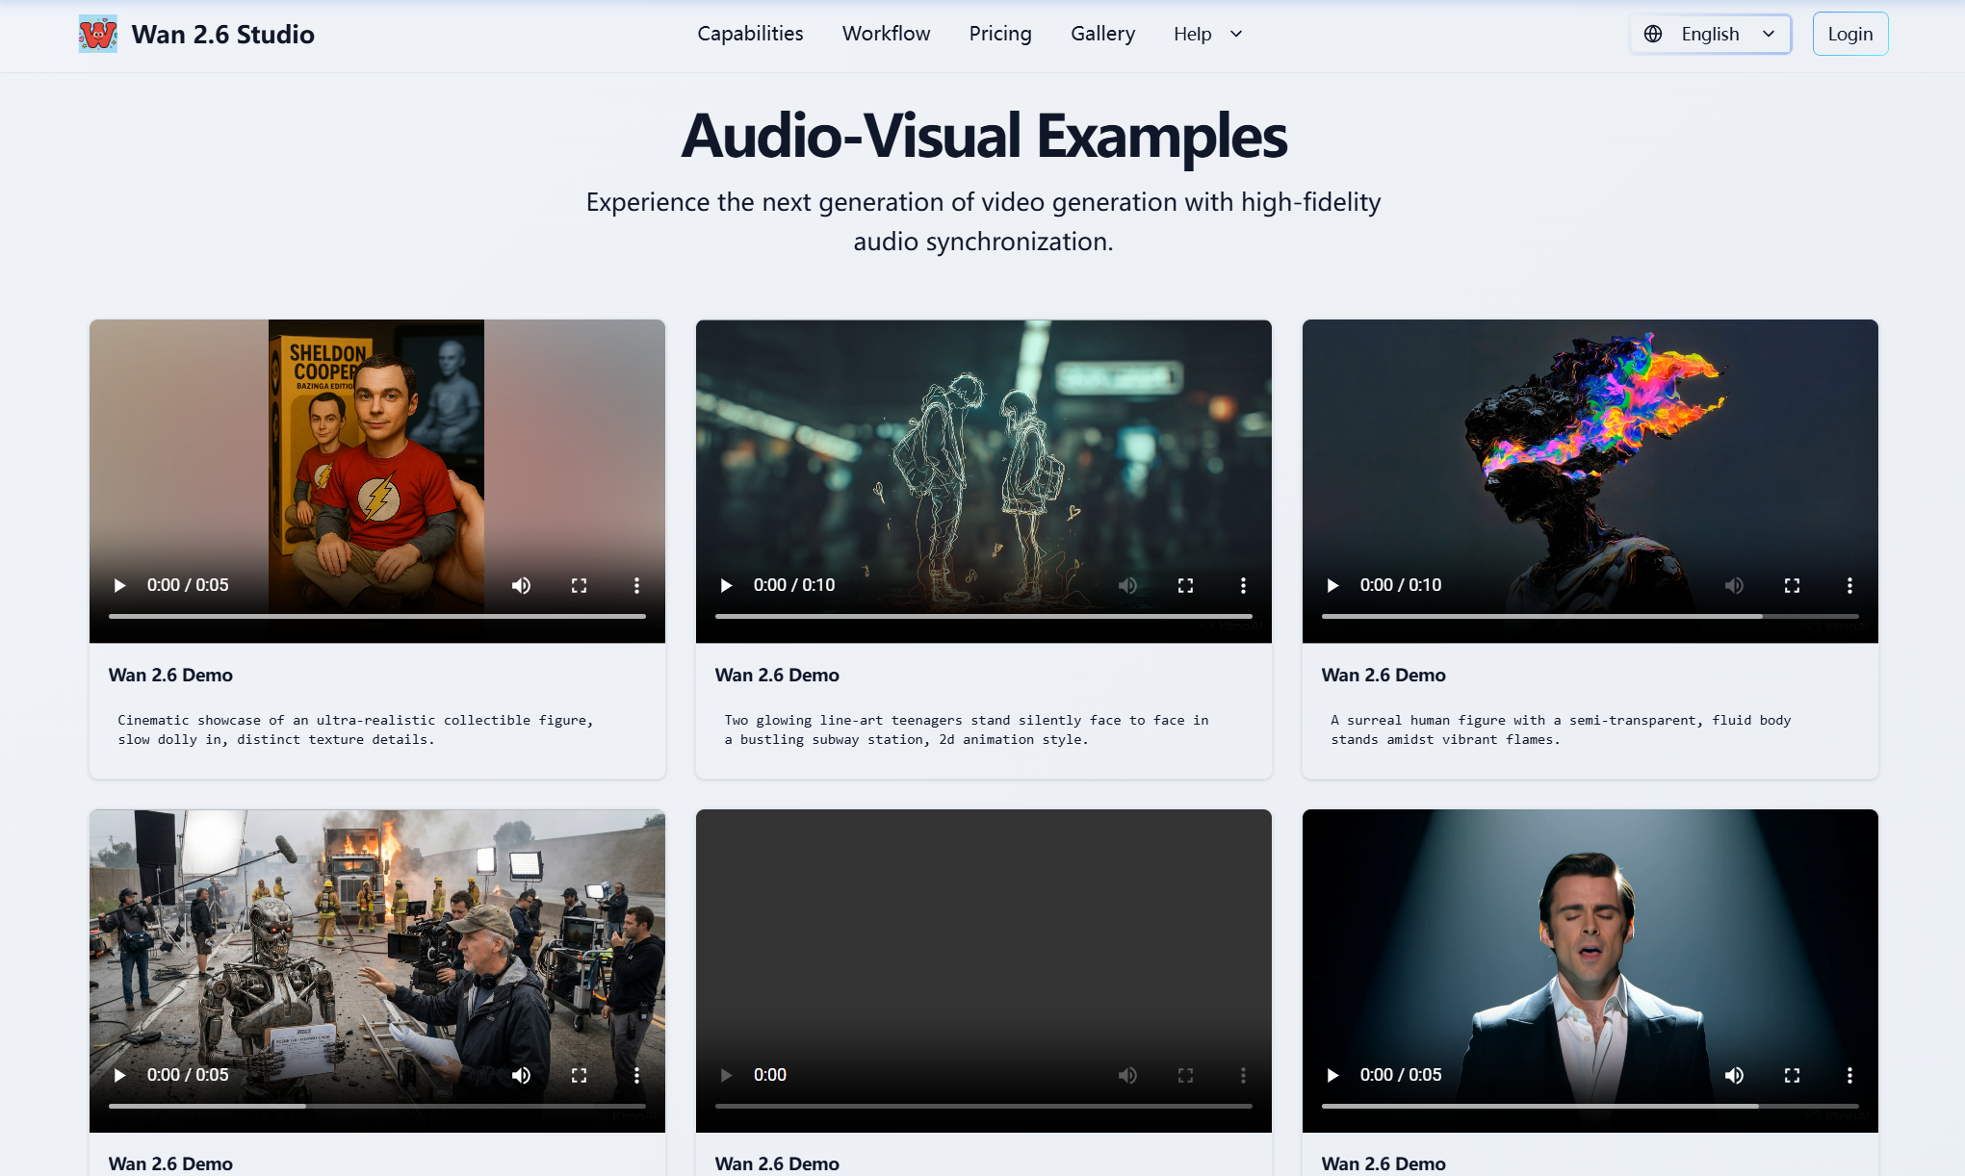
Task: Click the 0:00 time on the blank video
Action: click(x=770, y=1075)
